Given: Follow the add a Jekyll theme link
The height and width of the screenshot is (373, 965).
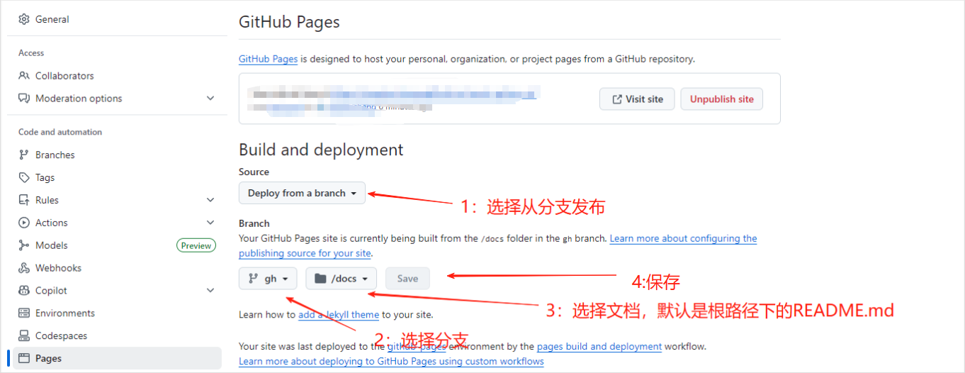Looking at the screenshot, I should pyautogui.click(x=339, y=314).
